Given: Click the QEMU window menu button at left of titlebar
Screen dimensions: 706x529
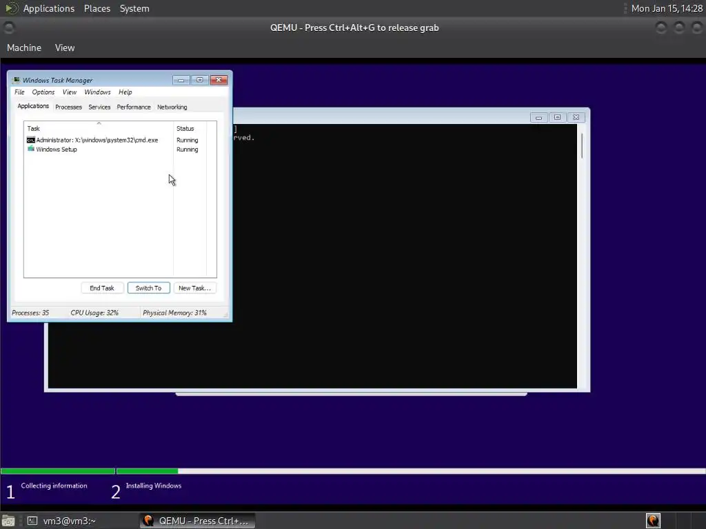Looking at the screenshot, I should tap(8, 28).
